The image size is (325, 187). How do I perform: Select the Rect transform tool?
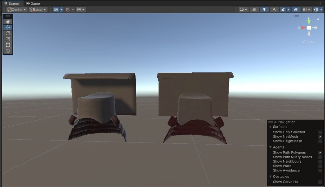tap(8, 45)
